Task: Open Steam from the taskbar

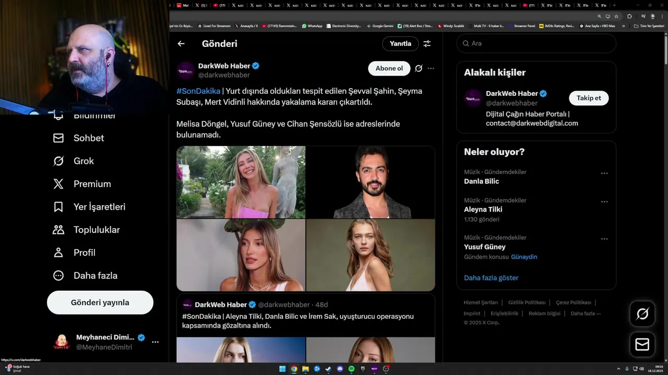Action: point(328,369)
